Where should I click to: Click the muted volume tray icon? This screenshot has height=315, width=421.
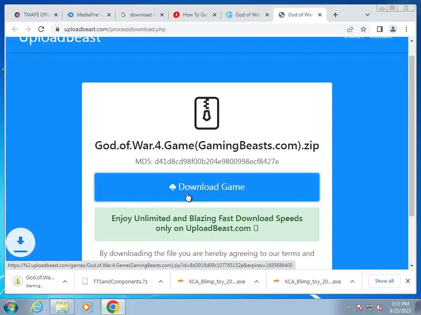379,307
